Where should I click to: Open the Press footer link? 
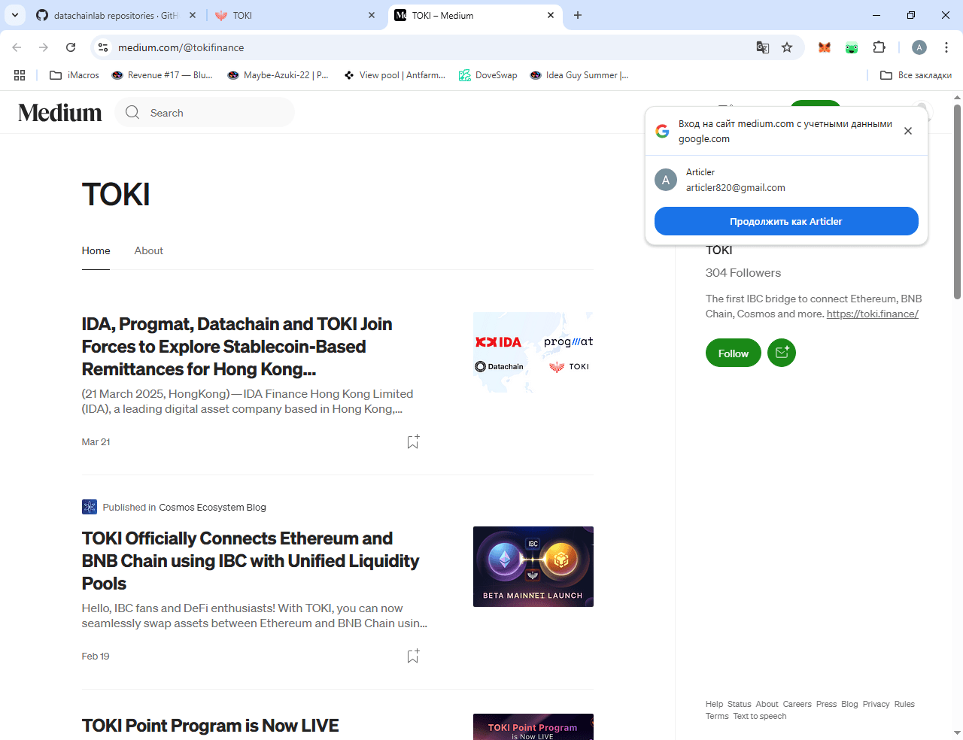click(x=827, y=704)
